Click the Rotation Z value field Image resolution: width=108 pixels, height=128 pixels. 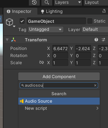(x=103, y=56)
